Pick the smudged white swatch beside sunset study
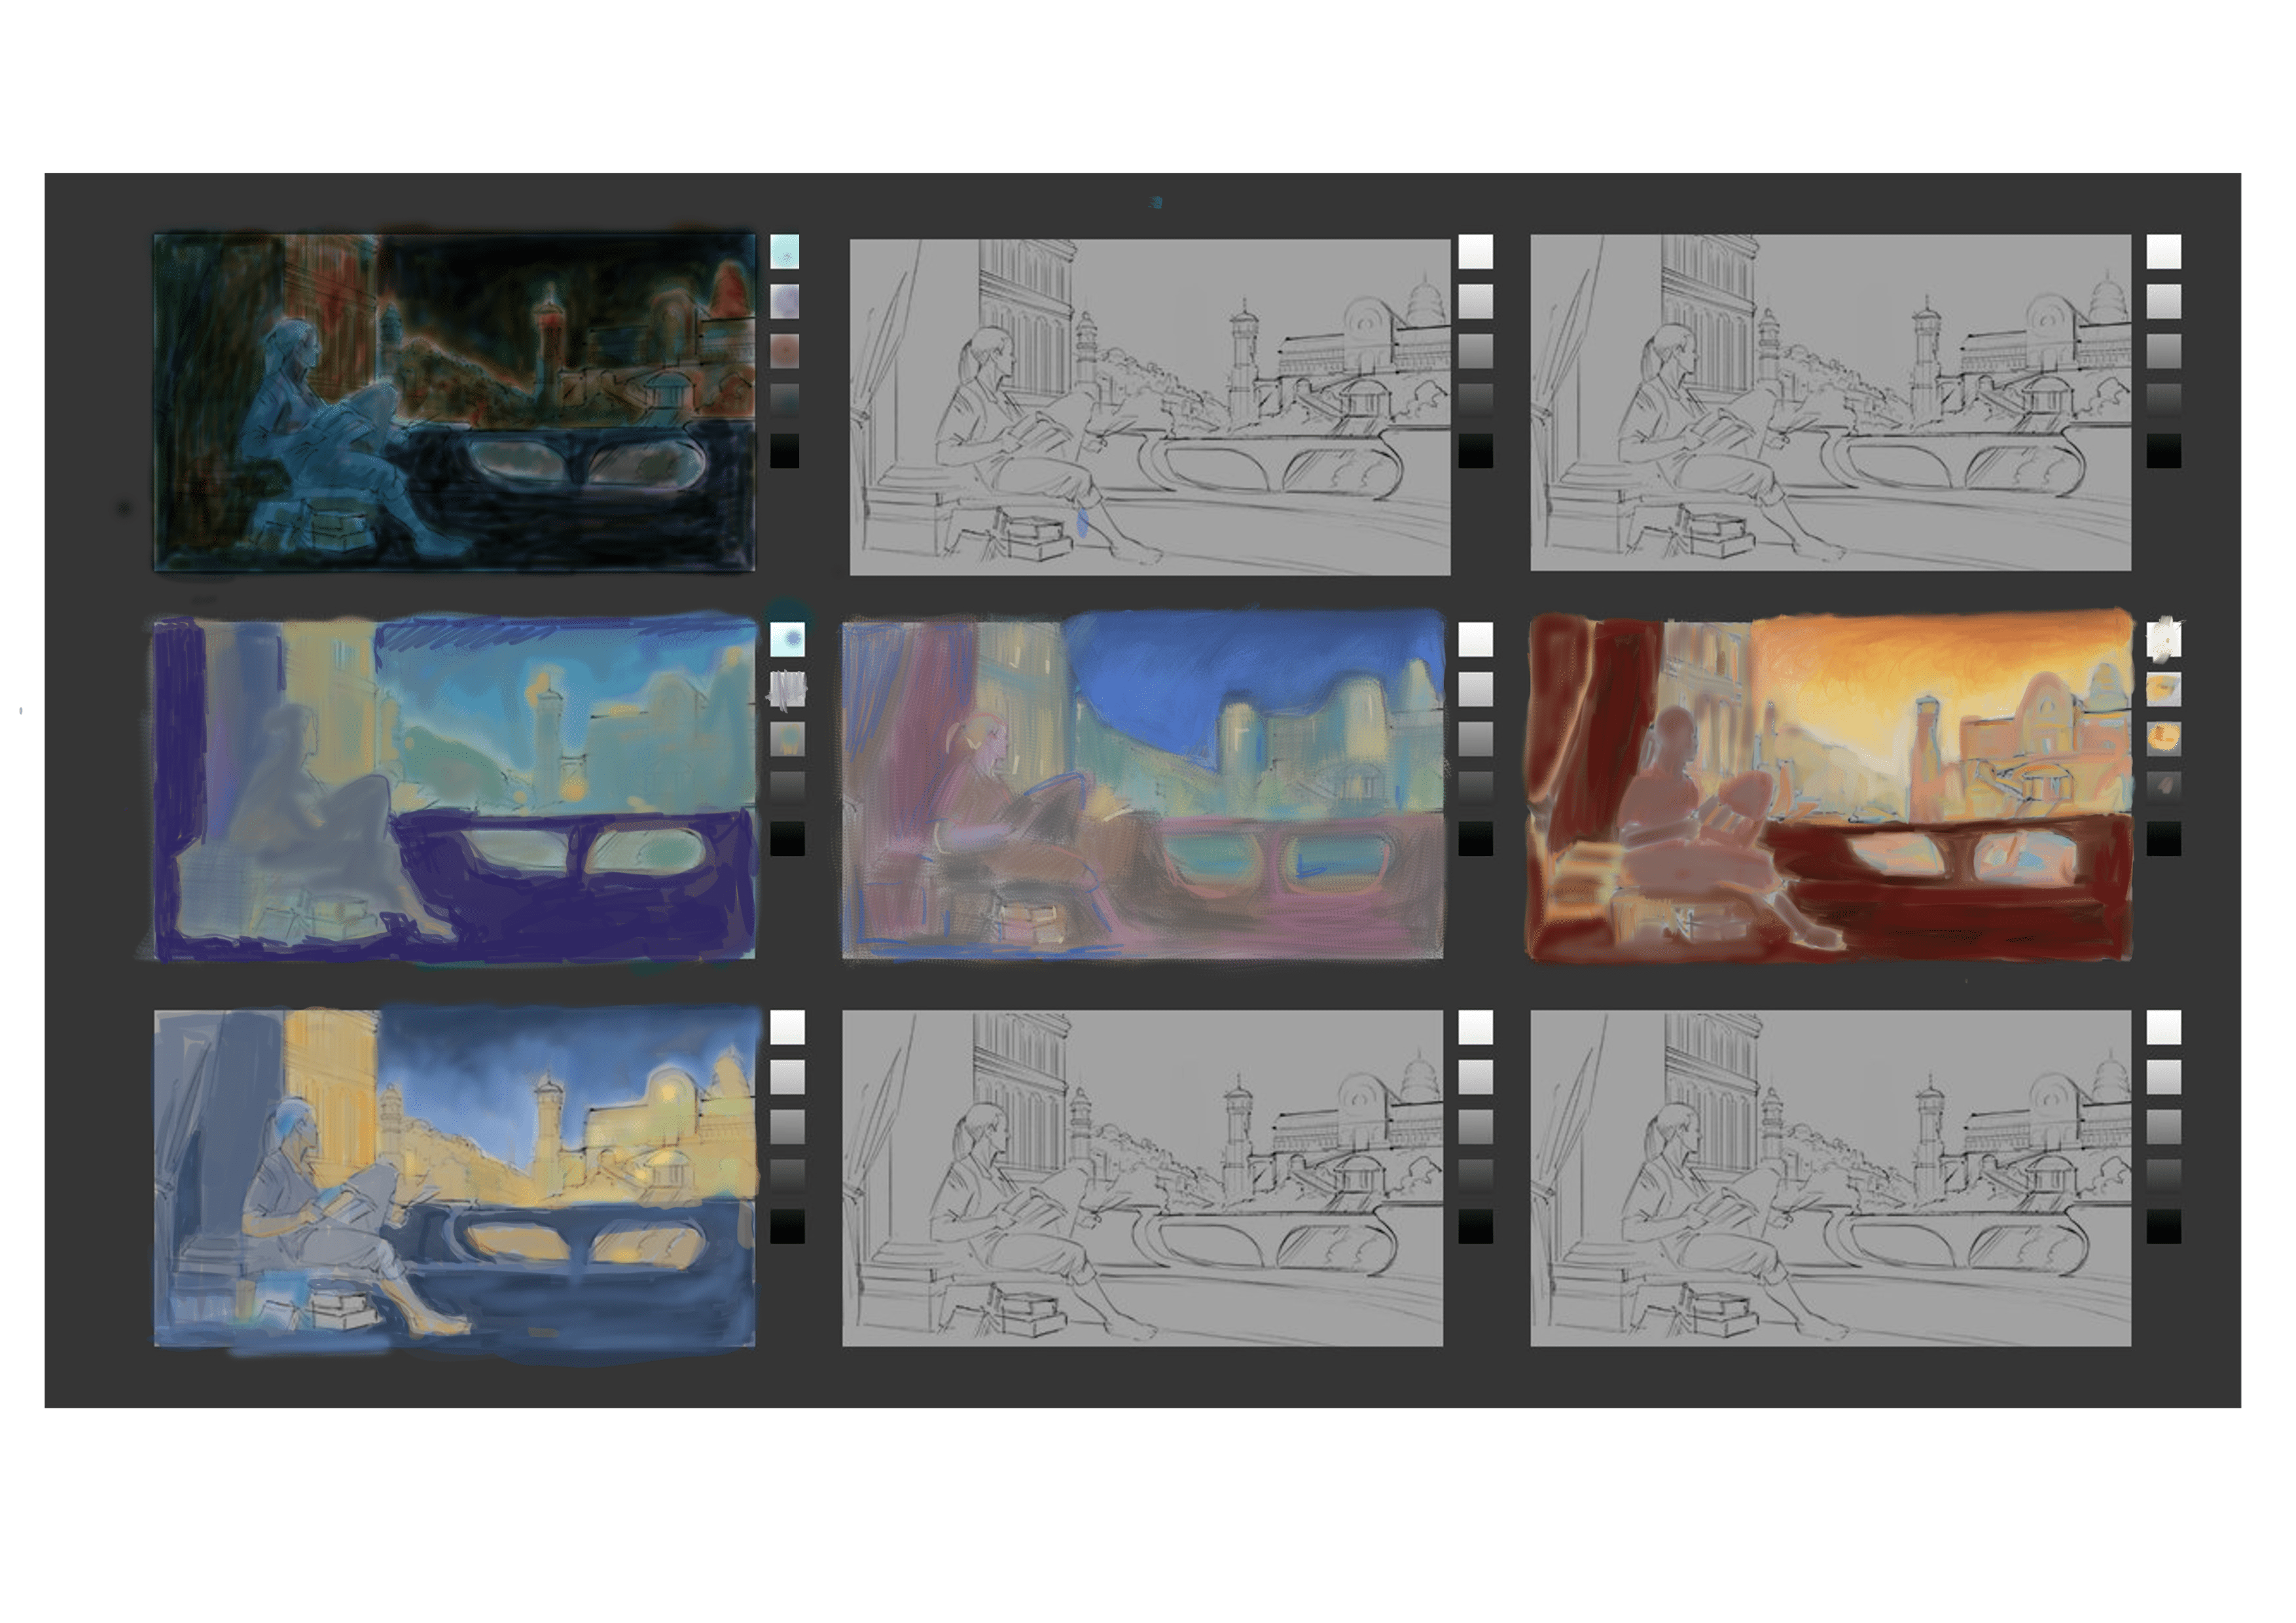Screen dimensions: 2296x1623 tap(2163, 639)
